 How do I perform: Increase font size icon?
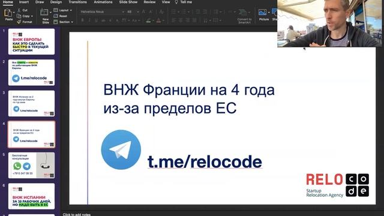(143, 12)
